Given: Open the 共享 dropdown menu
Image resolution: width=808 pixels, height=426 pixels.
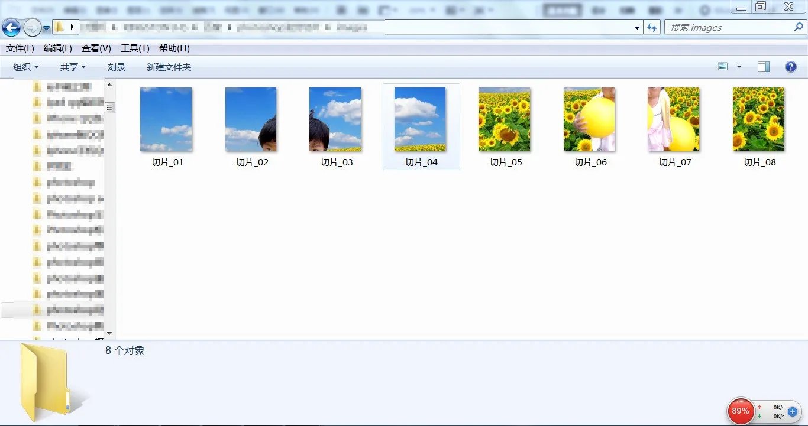Looking at the screenshot, I should (x=73, y=67).
